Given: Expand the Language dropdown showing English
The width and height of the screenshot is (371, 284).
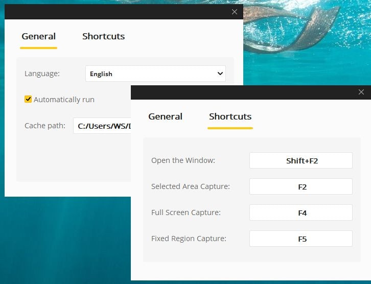Looking at the screenshot, I should 155,74.
